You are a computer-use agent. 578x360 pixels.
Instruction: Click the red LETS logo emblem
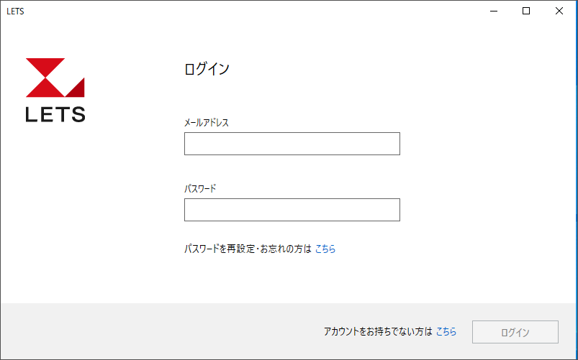pos(55,78)
